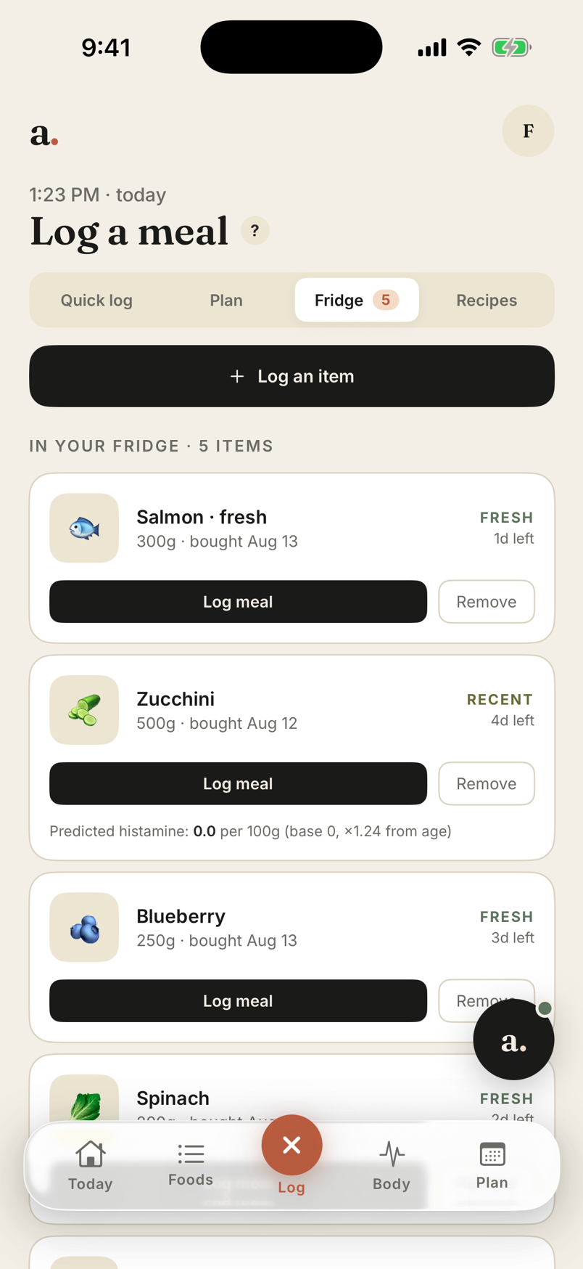
Task: Log meal for Blueberry
Action: point(238,1000)
